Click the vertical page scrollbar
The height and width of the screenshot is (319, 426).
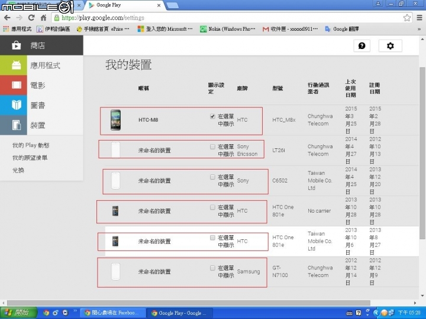coord(422,153)
